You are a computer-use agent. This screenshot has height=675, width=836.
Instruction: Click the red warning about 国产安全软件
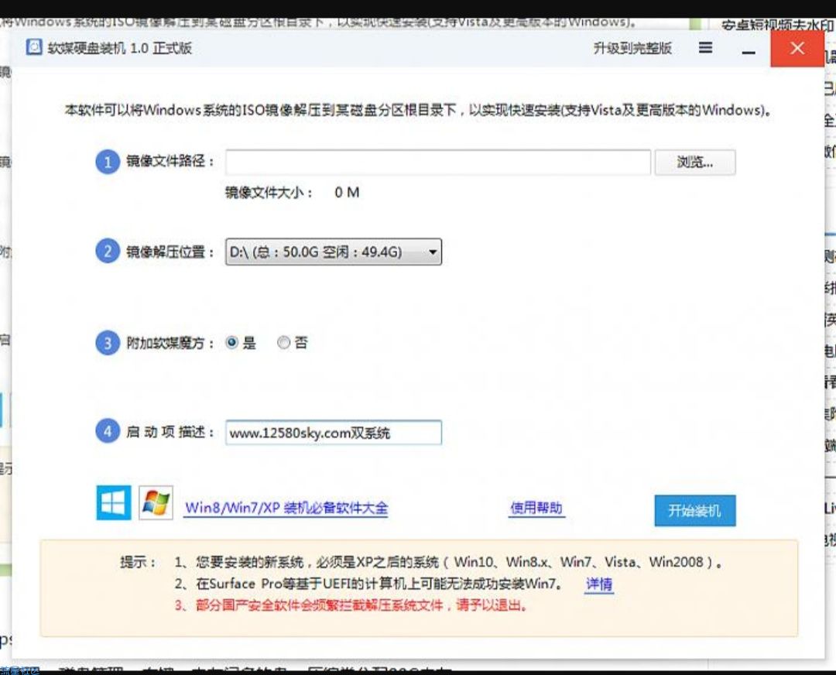tap(352, 605)
